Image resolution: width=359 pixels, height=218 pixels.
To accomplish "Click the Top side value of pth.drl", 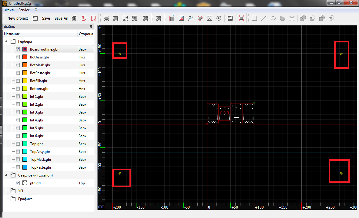I will click(82, 183).
